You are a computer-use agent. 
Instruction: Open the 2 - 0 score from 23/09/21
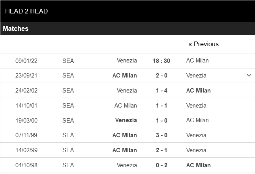[x=161, y=76]
